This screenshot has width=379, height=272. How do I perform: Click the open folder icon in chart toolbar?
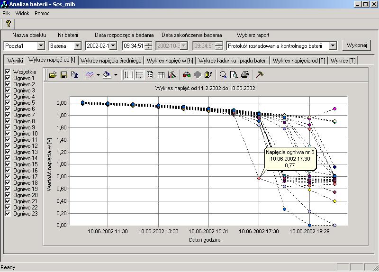coord(53,75)
